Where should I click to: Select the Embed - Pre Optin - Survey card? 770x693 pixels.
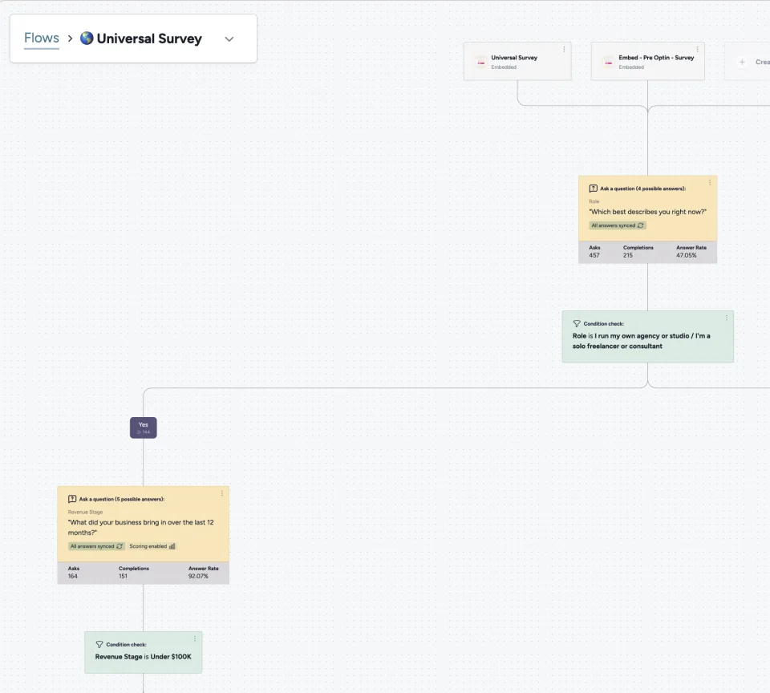tap(648, 62)
